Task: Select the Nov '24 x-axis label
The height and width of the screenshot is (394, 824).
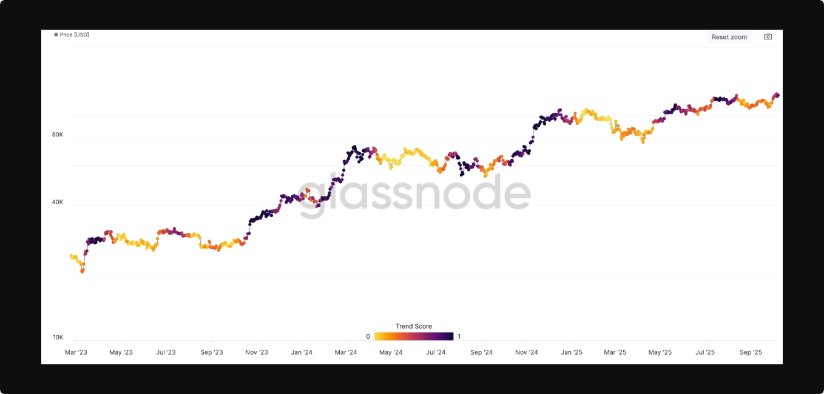Action: coord(526,352)
